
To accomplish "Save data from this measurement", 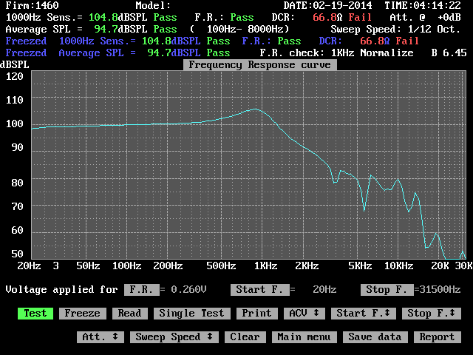I will tap(376, 337).
